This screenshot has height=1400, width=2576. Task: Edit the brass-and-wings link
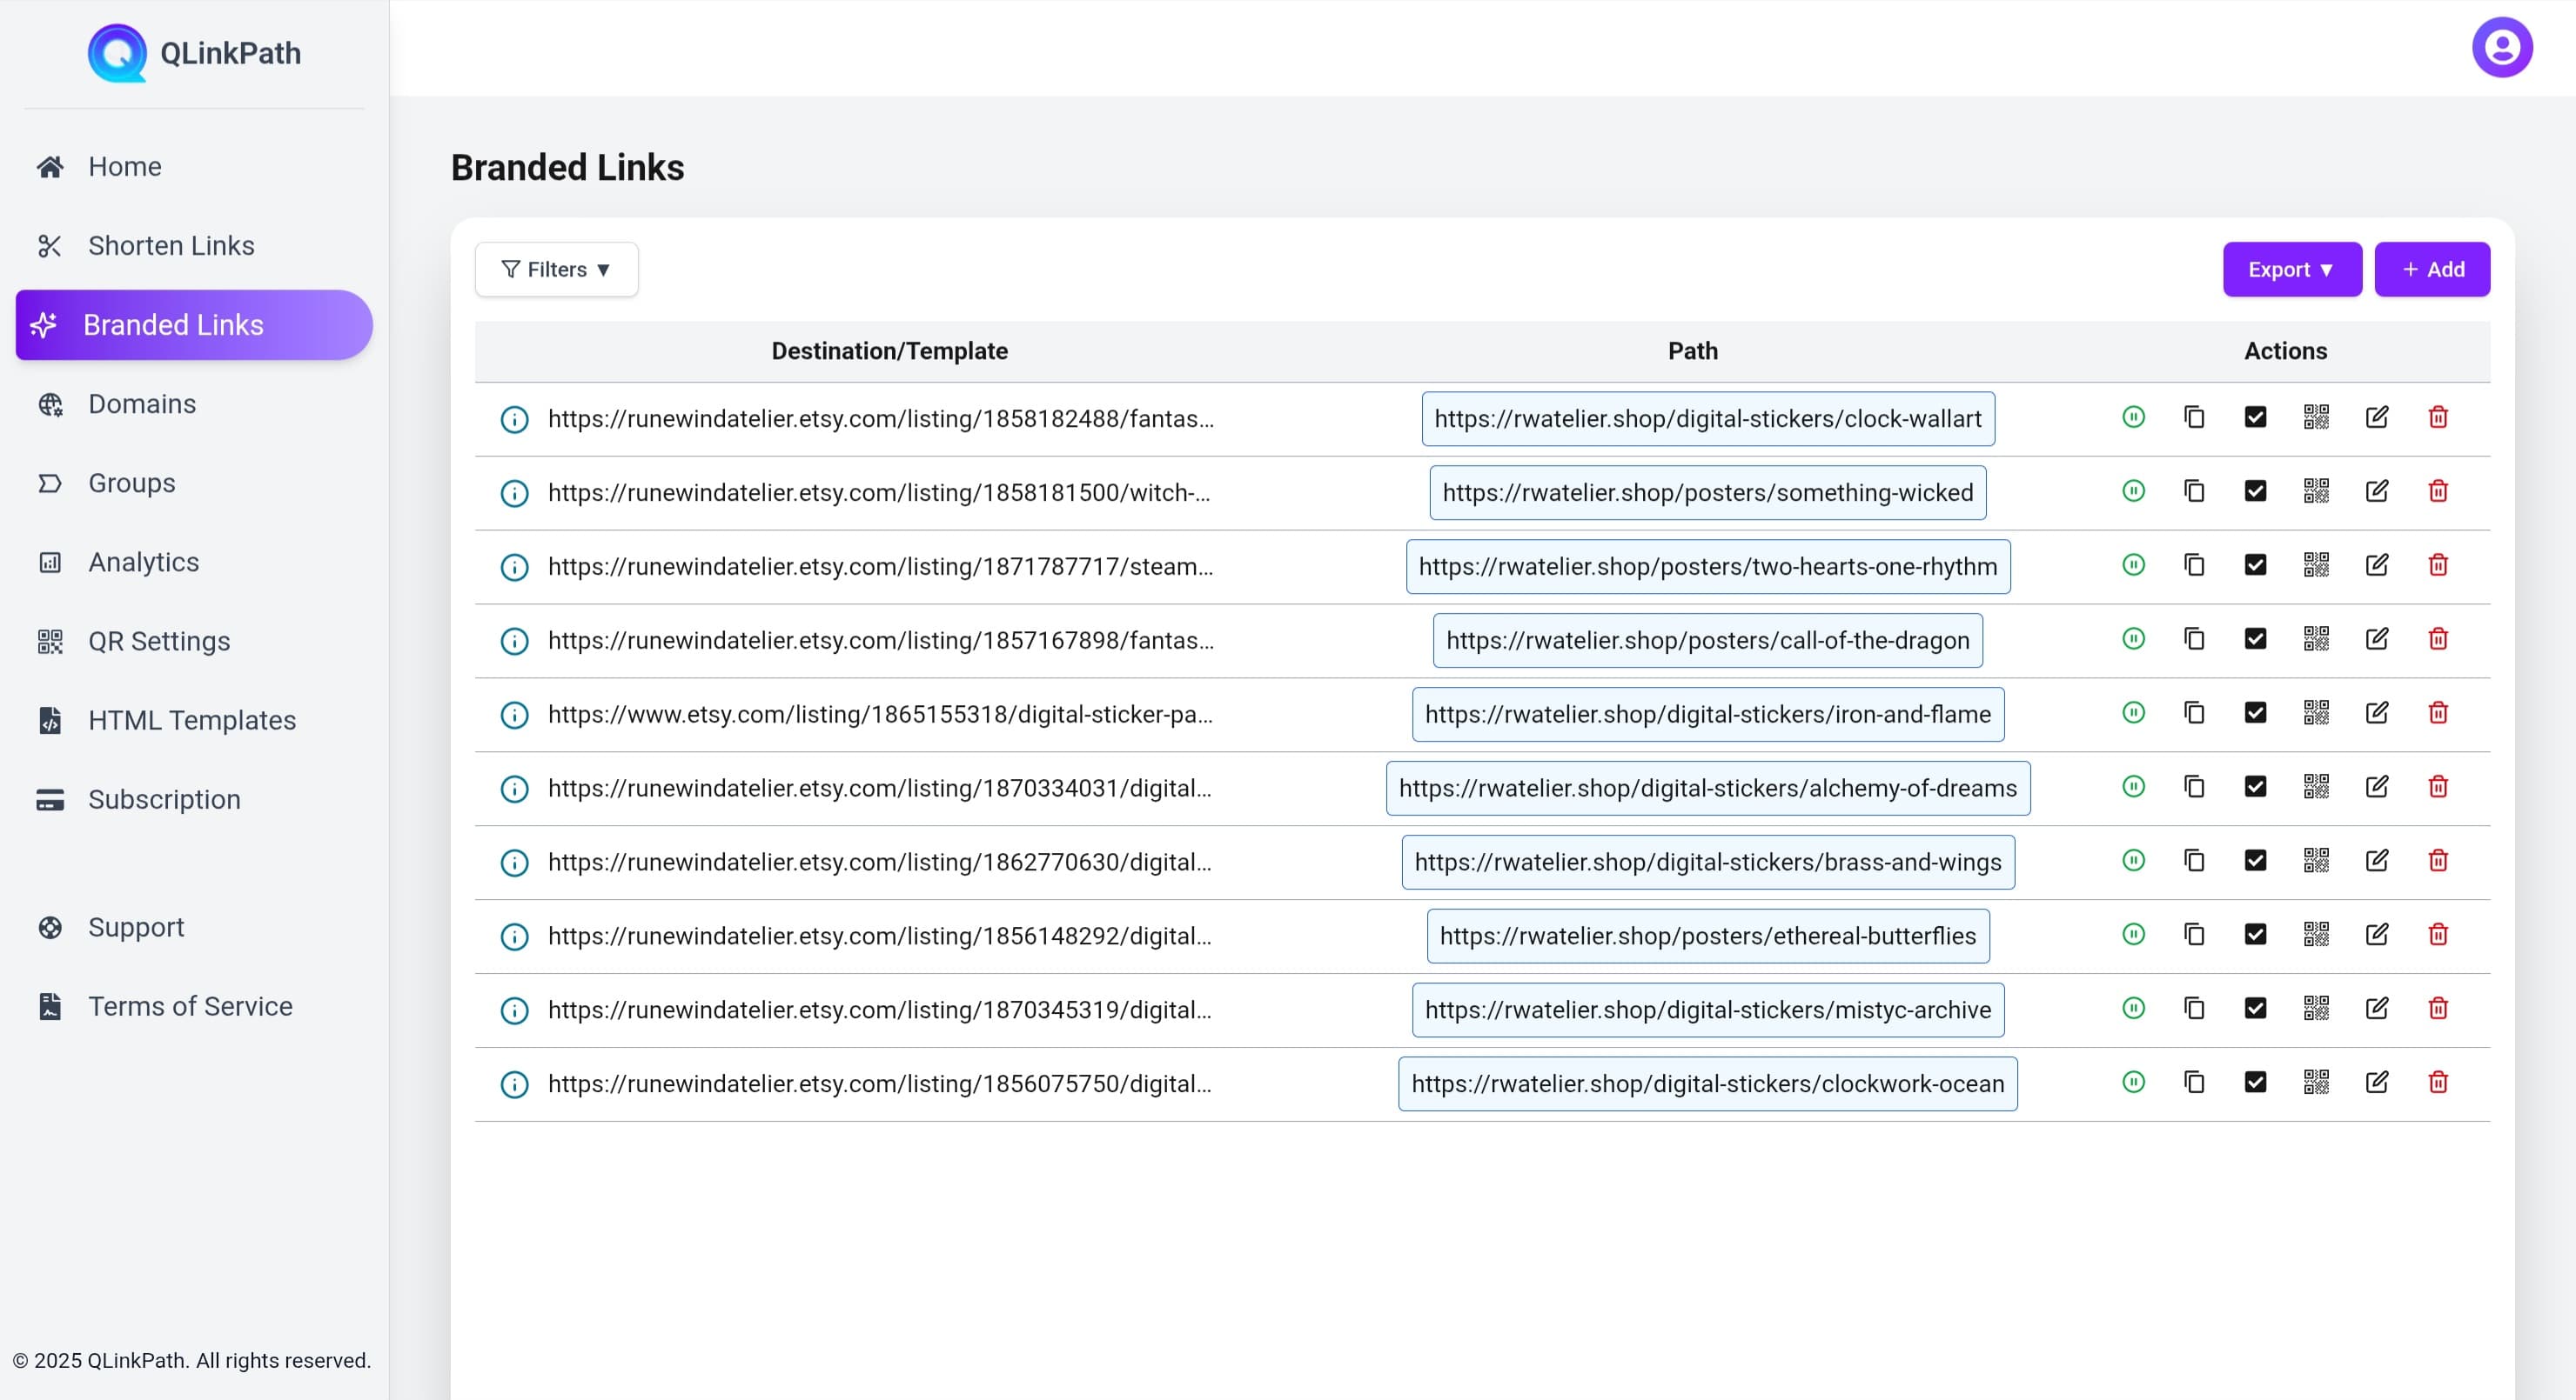point(2377,860)
